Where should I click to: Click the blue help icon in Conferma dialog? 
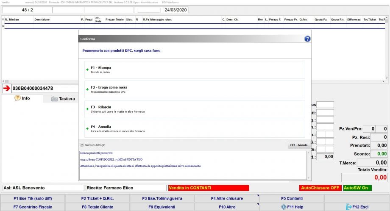click(x=307, y=39)
